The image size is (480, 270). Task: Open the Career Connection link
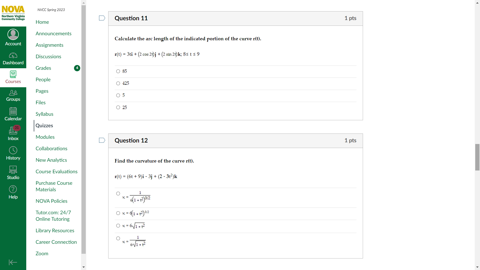[56, 242]
